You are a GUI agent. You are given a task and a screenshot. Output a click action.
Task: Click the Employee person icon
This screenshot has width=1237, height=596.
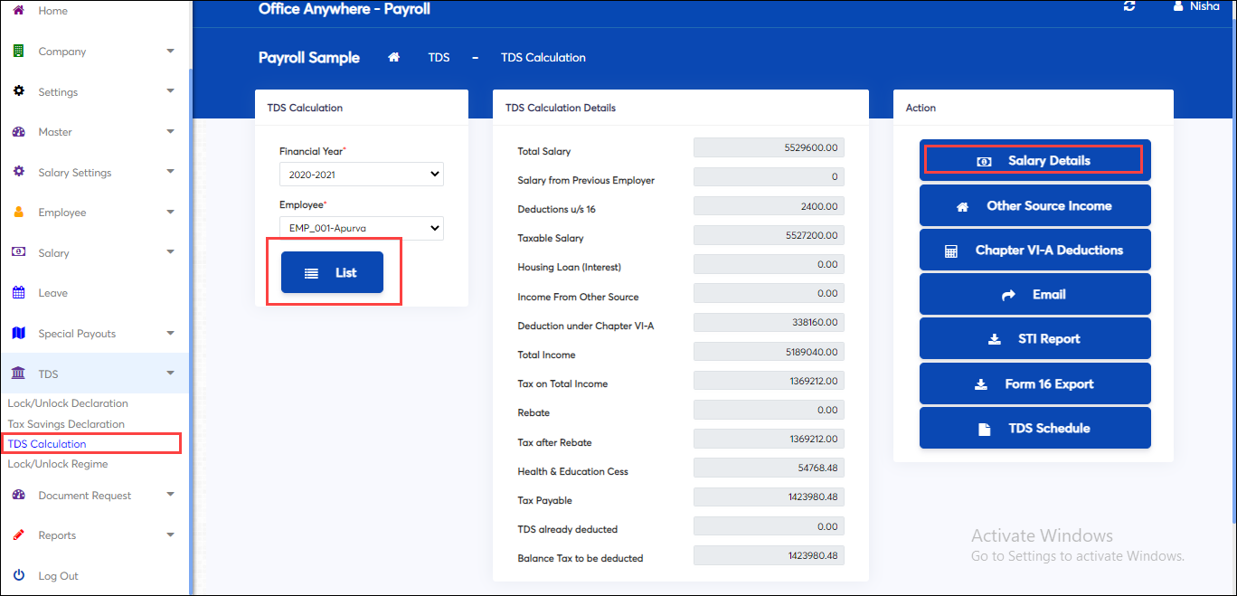pos(19,212)
